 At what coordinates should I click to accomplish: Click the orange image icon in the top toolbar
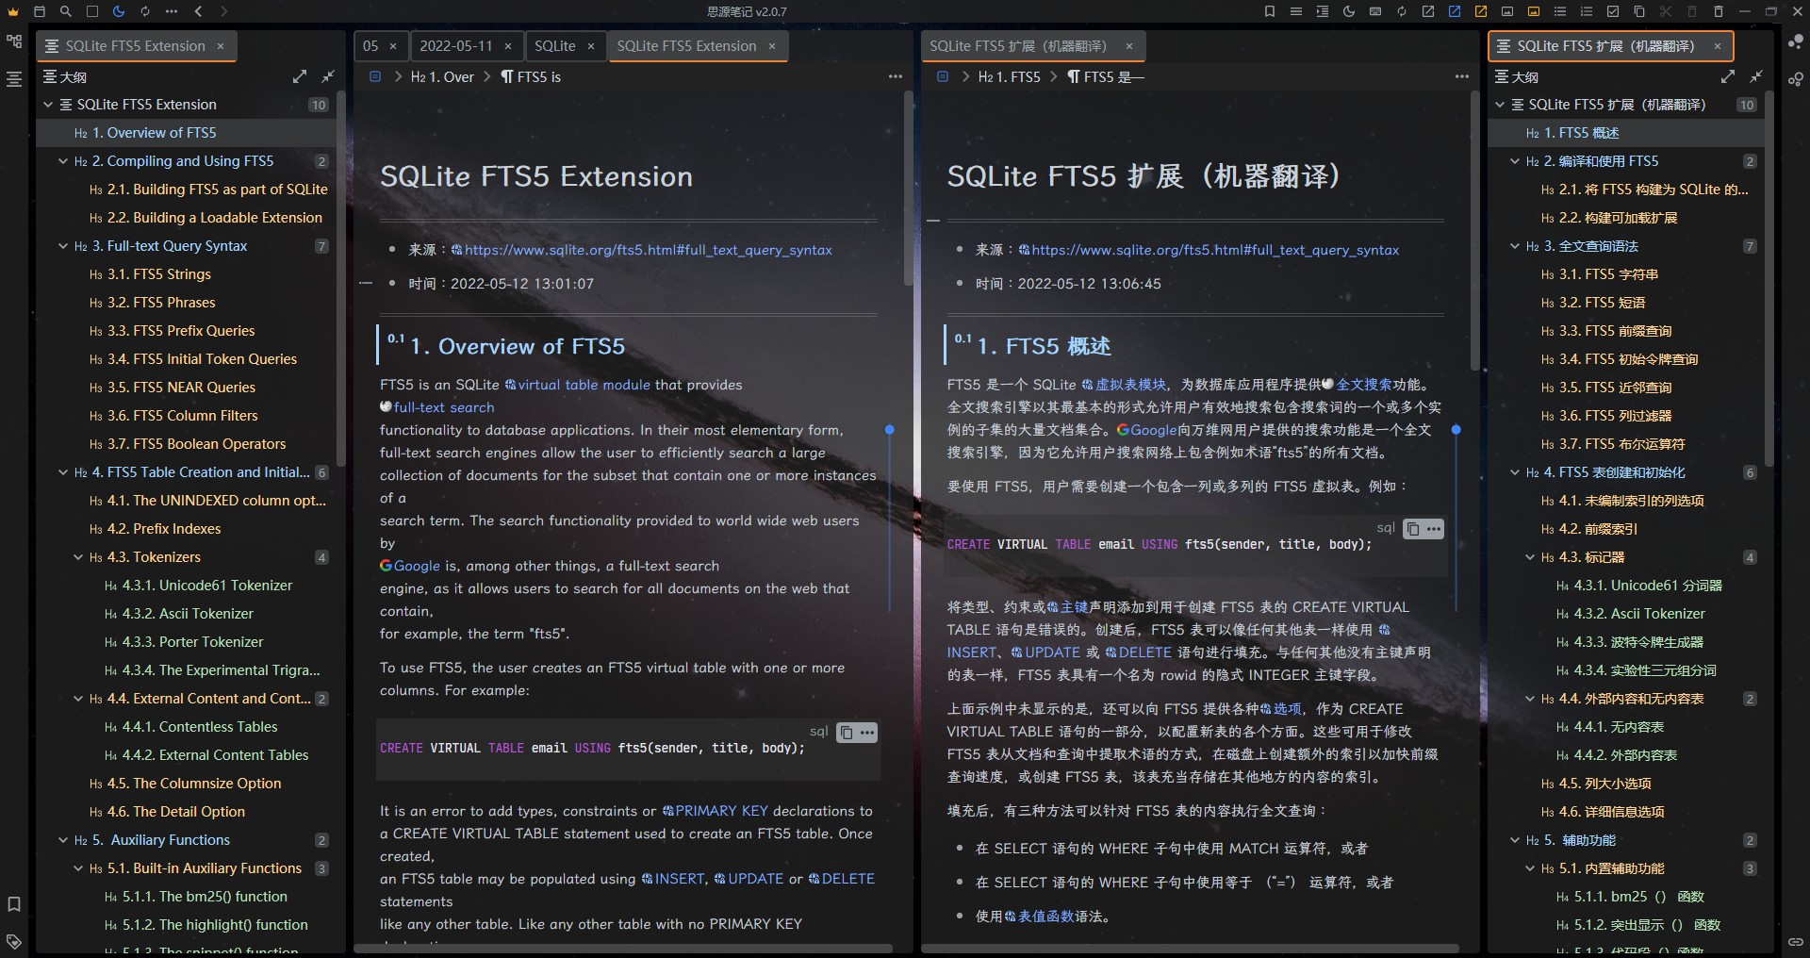(x=1534, y=11)
